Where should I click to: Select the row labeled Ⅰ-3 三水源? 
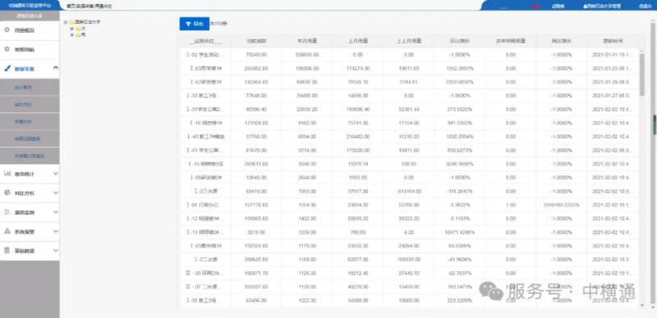tap(409, 191)
